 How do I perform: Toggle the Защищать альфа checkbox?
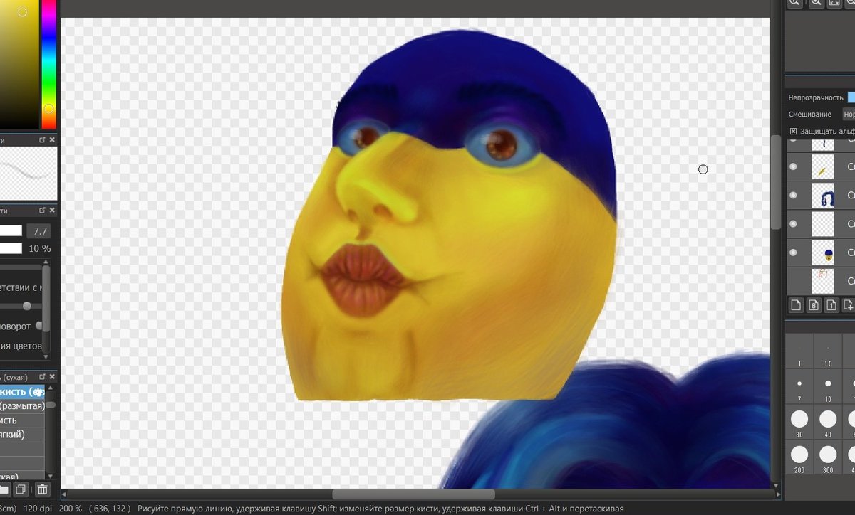[x=793, y=132]
